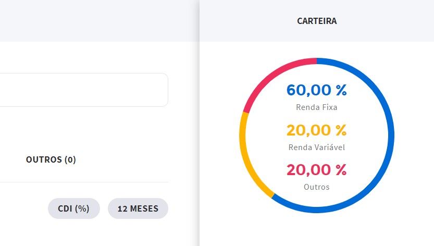Click the blue 60,00 % value
This screenshot has width=434, height=246.
(x=316, y=90)
